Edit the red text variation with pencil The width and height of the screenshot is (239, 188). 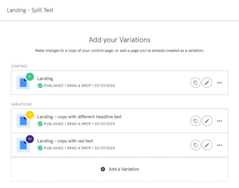point(207,145)
